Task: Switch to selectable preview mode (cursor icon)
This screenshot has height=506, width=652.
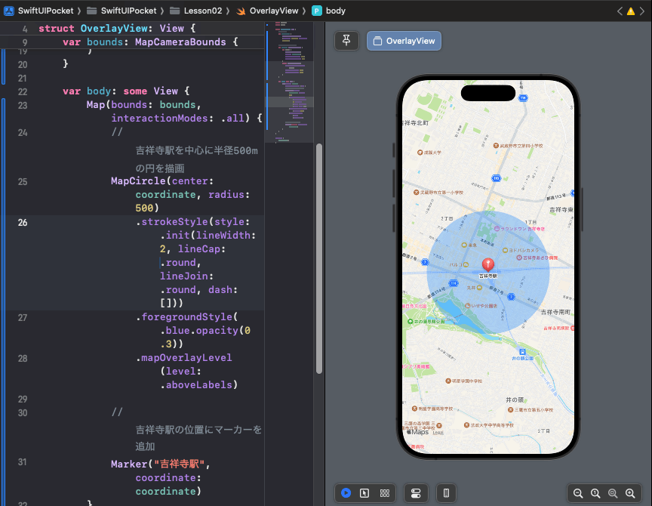Action: point(364,493)
